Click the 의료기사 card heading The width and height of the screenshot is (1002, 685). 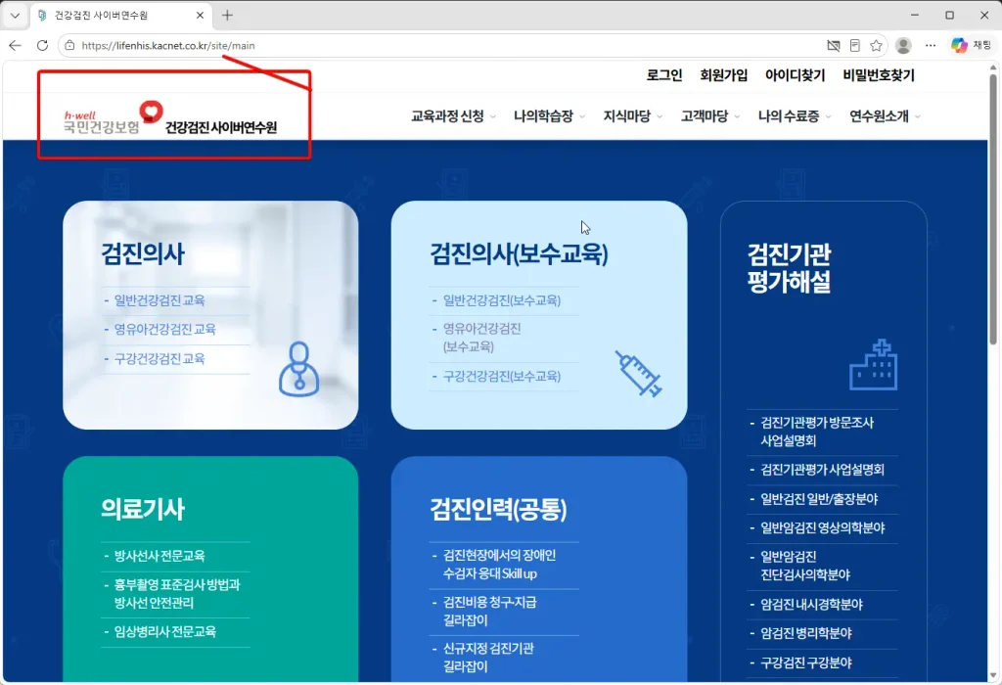pos(143,509)
